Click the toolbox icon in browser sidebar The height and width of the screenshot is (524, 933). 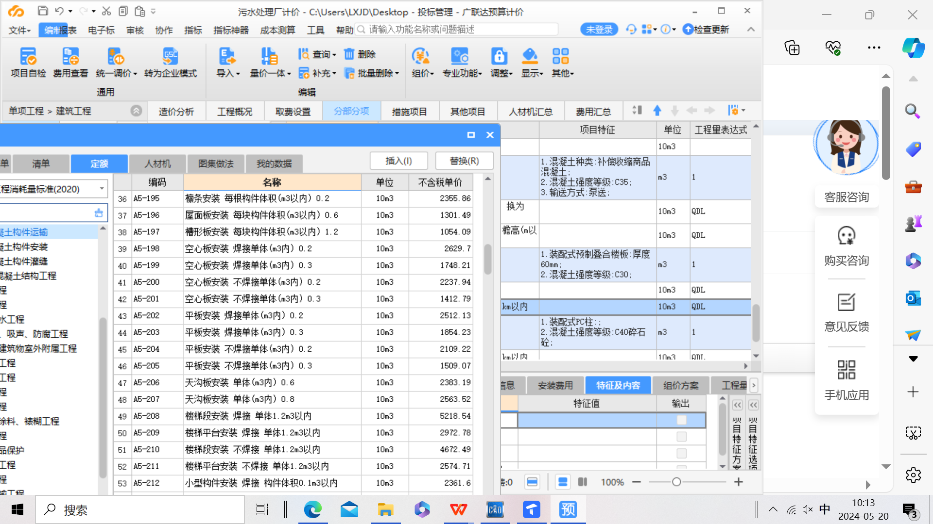913,186
